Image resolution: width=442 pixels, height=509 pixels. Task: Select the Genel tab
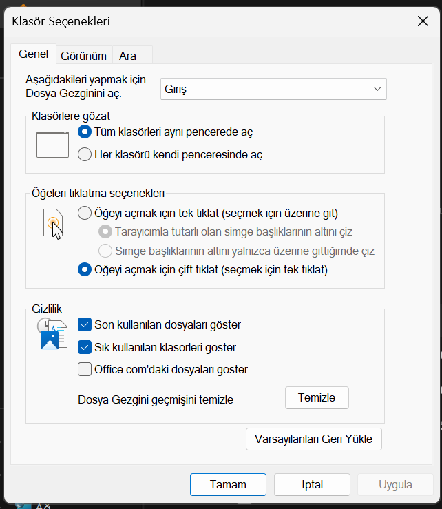tap(33, 54)
